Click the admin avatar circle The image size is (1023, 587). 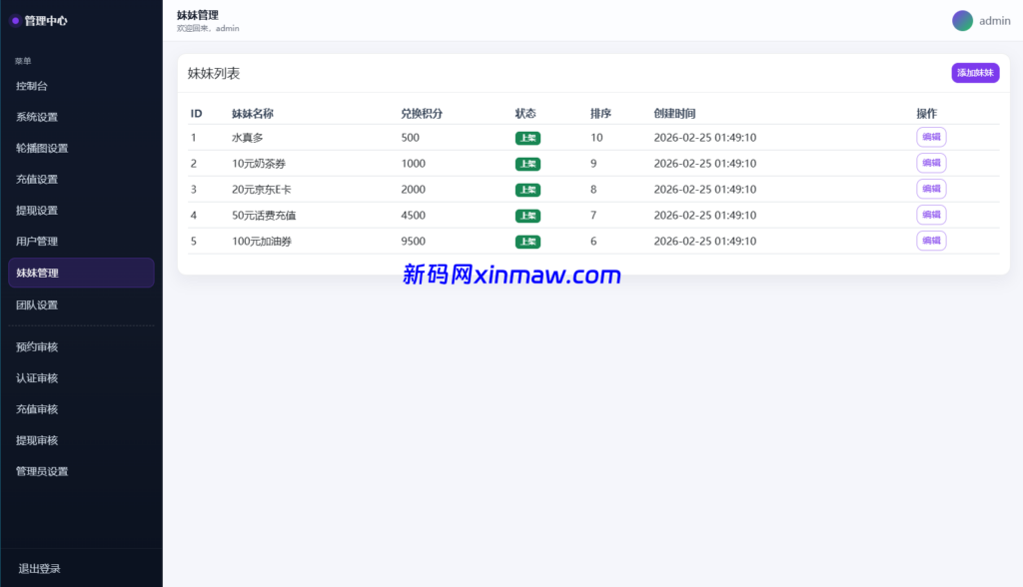[x=962, y=21]
